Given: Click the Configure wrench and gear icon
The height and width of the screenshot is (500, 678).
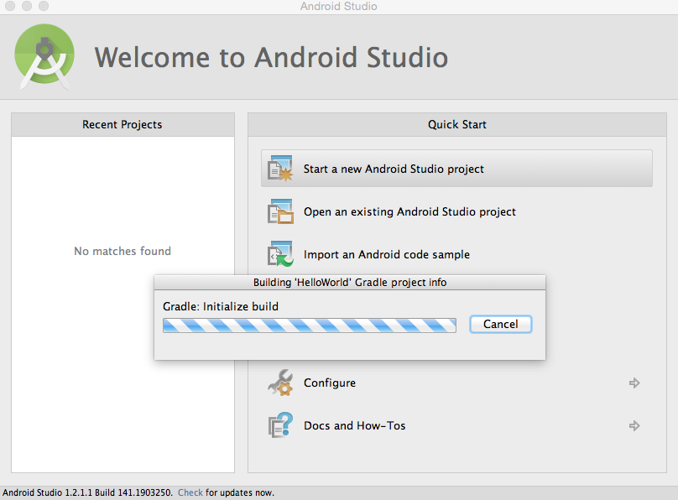Looking at the screenshot, I should [280, 383].
